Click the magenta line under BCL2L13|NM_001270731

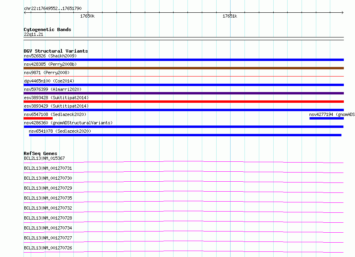(183, 172)
